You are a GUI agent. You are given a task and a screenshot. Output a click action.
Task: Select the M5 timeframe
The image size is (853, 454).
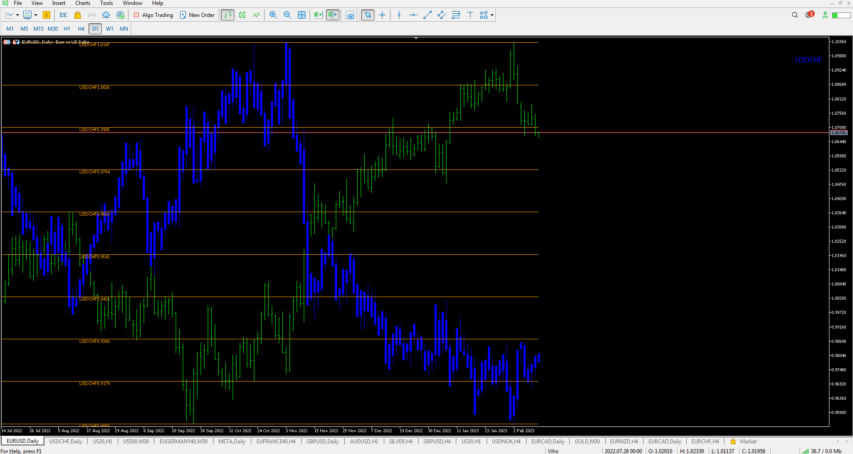24,29
